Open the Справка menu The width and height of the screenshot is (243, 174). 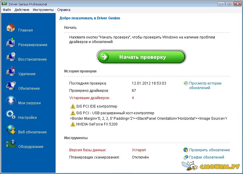coord(64,10)
